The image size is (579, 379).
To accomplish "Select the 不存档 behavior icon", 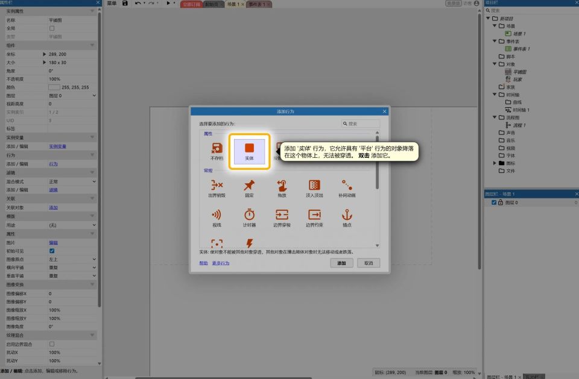I will click(217, 150).
